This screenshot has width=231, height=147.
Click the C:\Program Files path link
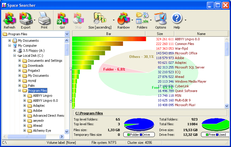[x=89, y=113]
